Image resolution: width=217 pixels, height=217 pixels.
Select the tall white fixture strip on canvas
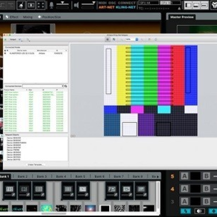[x=108, y=71]
